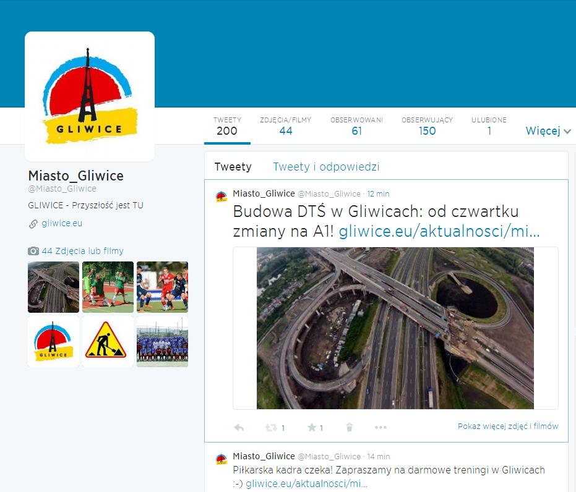Click the Miasto_Gliwice profile name heading
This screenshot has height=492, width=576.
point(75,176)
